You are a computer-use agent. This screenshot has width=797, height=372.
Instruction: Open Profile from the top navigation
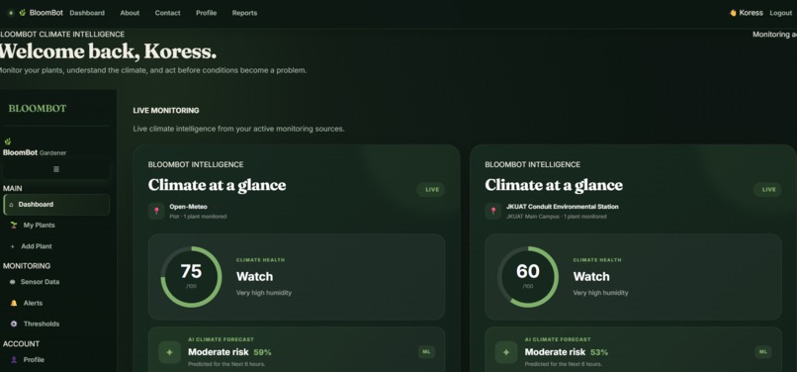tap(206, 13)
